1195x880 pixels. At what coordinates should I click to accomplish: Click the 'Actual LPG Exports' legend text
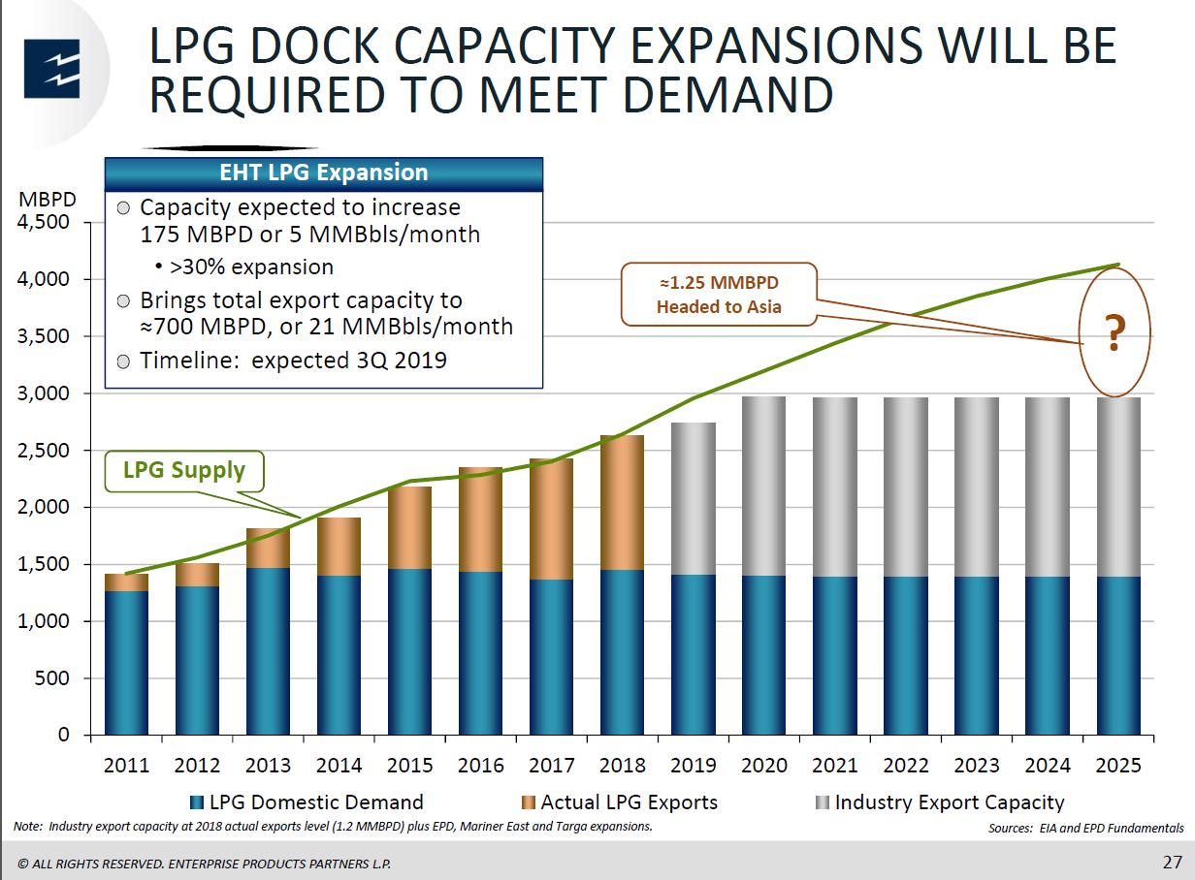point(629,802)
